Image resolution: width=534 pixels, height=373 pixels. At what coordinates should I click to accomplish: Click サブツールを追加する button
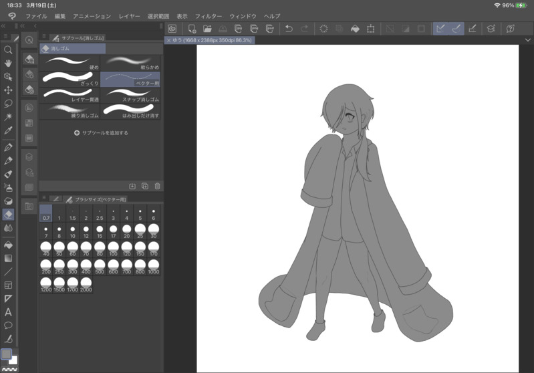pos(101,133)
